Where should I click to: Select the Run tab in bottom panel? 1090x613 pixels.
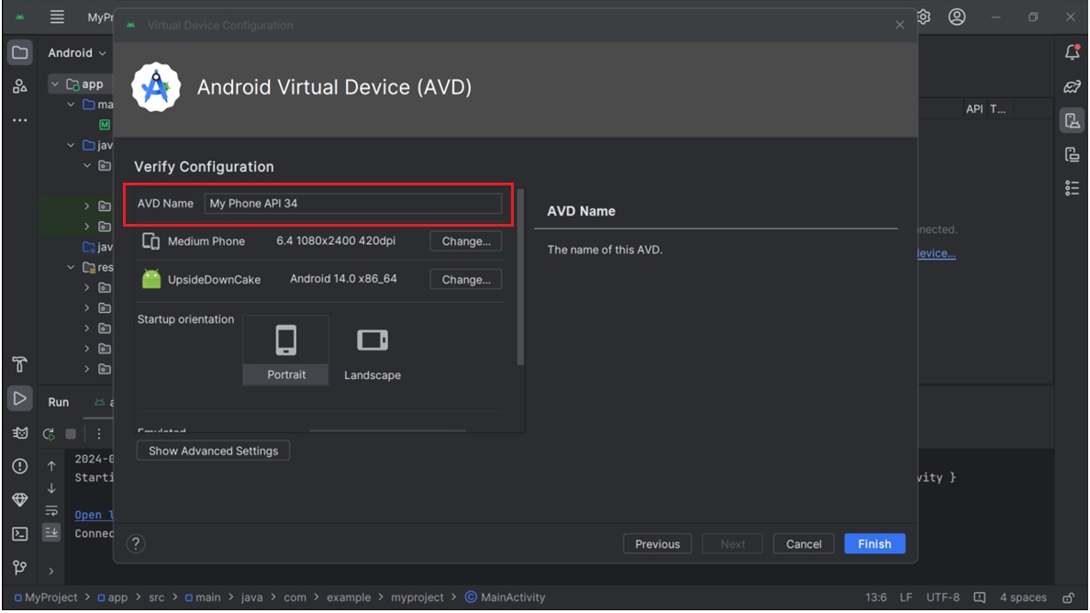tap(59, 402)
